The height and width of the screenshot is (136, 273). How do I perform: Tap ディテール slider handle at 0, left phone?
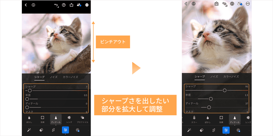click(x=27, y=107)
